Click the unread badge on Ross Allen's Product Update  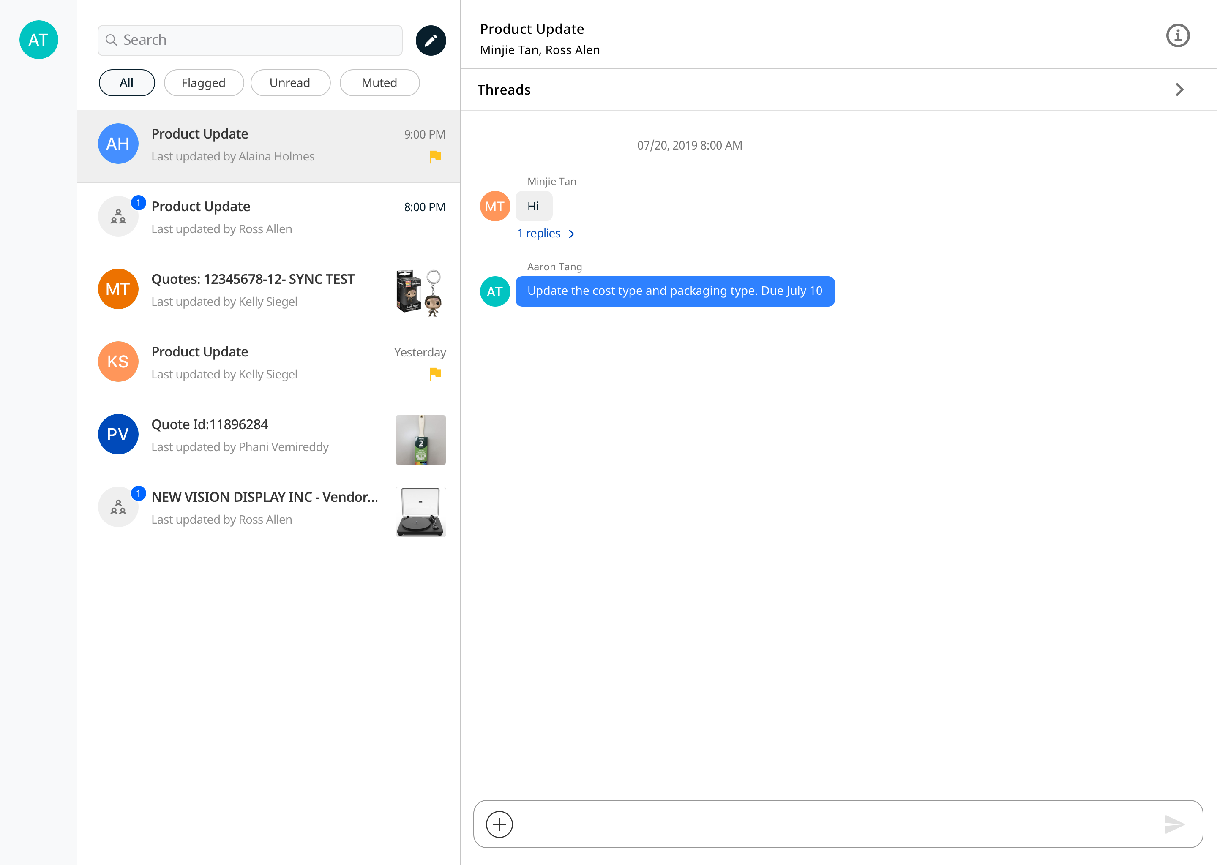pos(138,202)
